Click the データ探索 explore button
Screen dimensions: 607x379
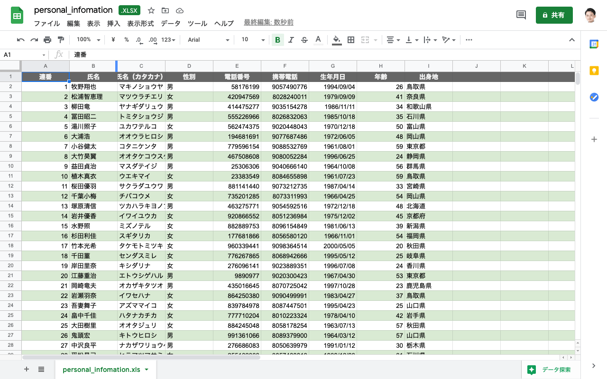pyautogui.click(x=551, y=370)
